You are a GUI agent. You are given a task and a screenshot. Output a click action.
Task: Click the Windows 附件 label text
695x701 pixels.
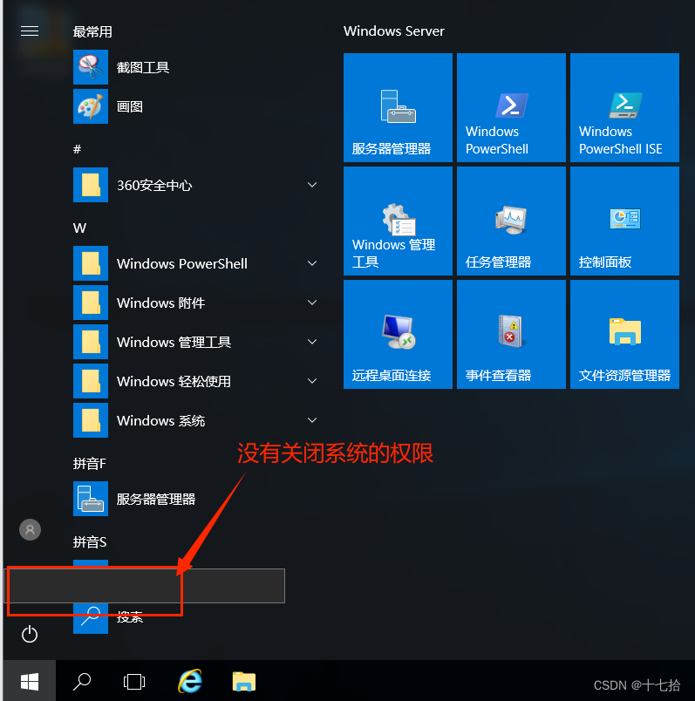pos(161,303)
